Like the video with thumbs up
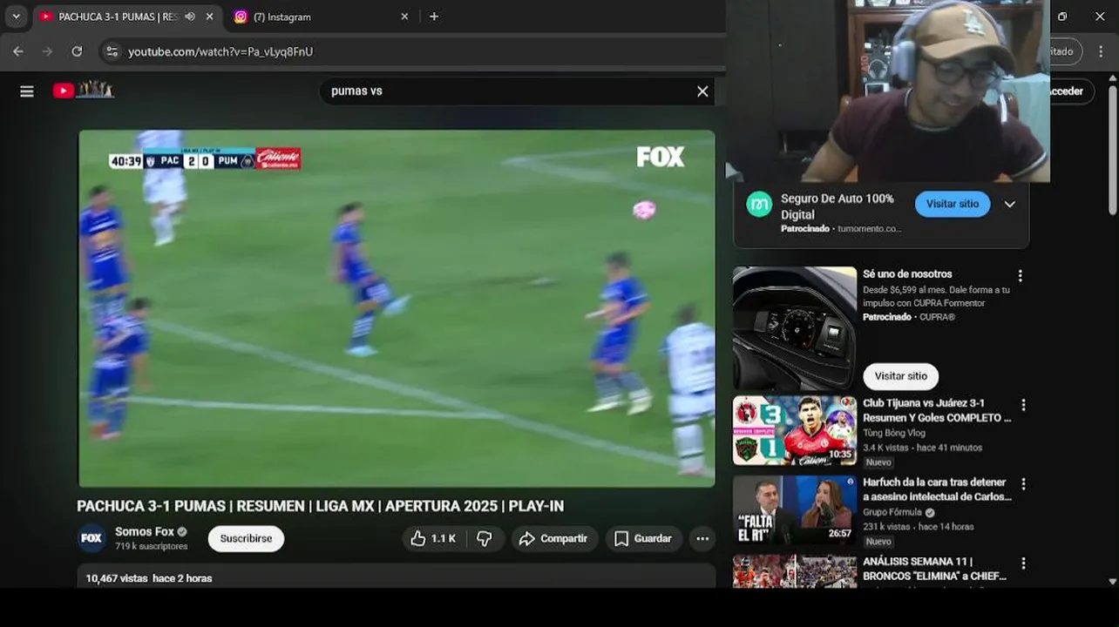Viewport: 1119px width, 627px height. pos(434,538)
